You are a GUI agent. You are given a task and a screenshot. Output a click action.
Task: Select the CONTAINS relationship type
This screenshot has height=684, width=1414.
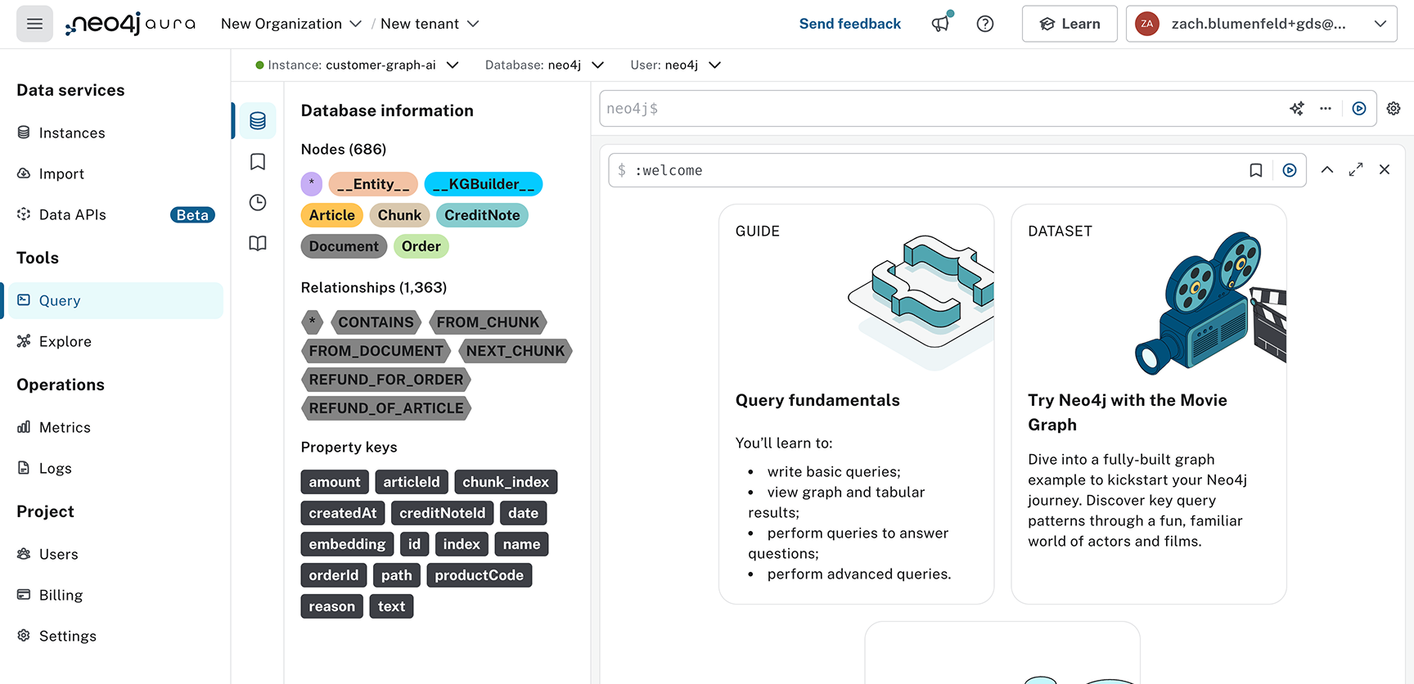376,322
